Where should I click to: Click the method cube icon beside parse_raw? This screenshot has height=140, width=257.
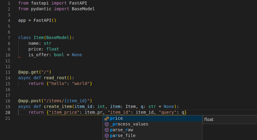pyautogui.click(x=106, y=130)
